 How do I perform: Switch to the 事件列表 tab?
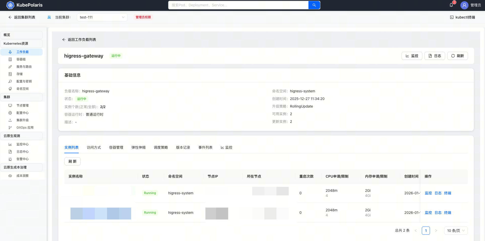click(205, 147)
